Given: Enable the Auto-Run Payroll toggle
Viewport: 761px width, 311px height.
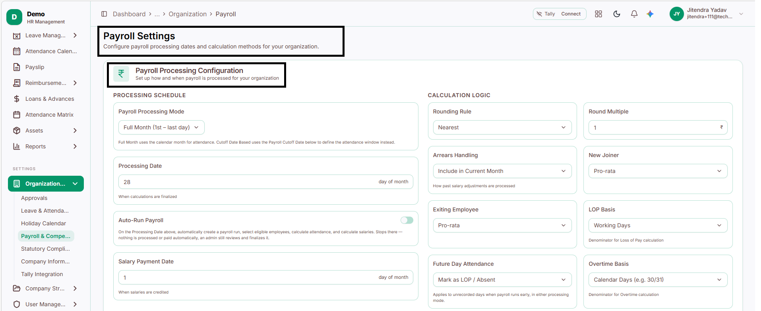Looking at the screenshot, I should pyautogui.click(x=407, y=220).
